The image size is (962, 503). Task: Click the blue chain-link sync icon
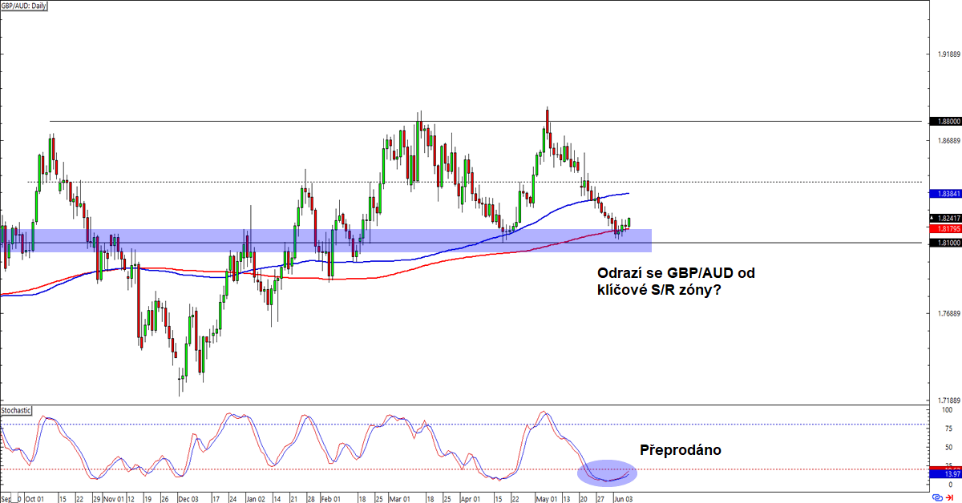pyautogui.click(x=939, y=497)
